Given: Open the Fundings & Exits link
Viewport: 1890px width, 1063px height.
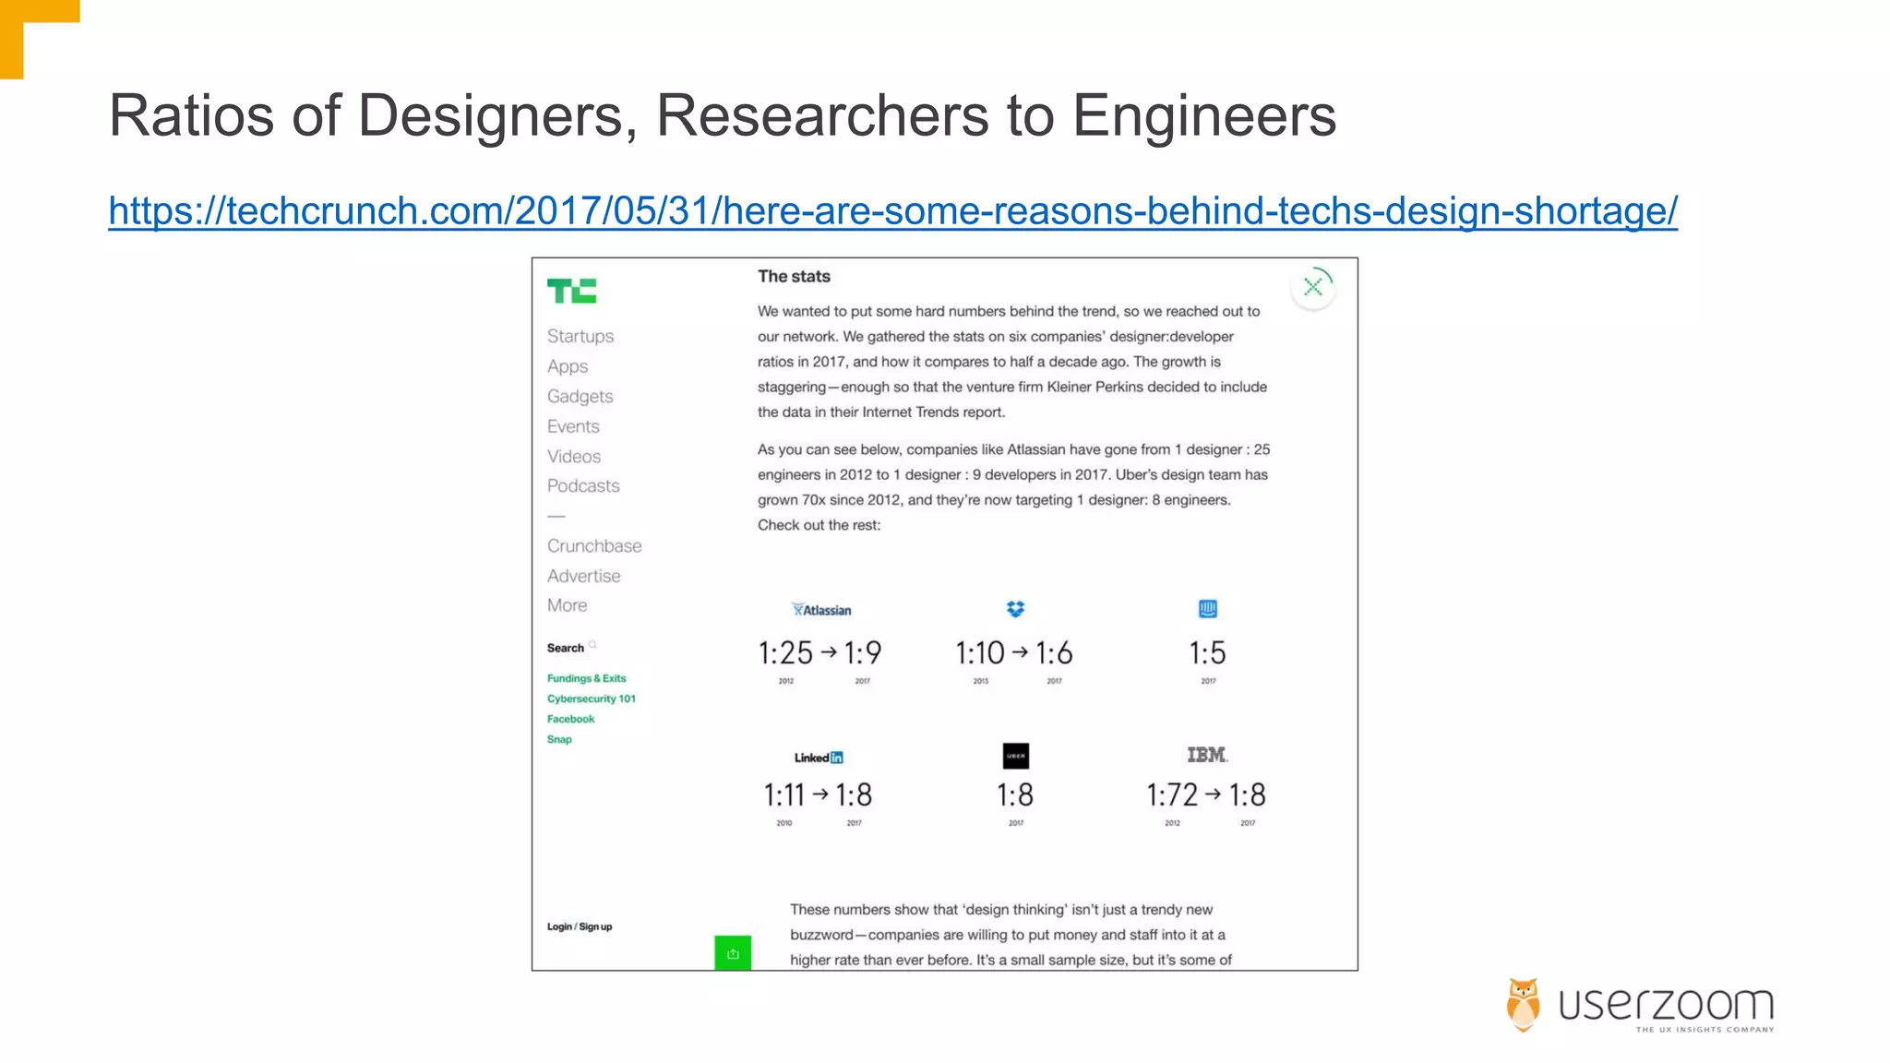Looking at the screenshot, I should [x=586, y=678].
